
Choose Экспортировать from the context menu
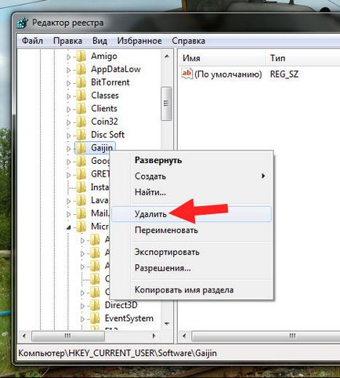coord(192,252)
